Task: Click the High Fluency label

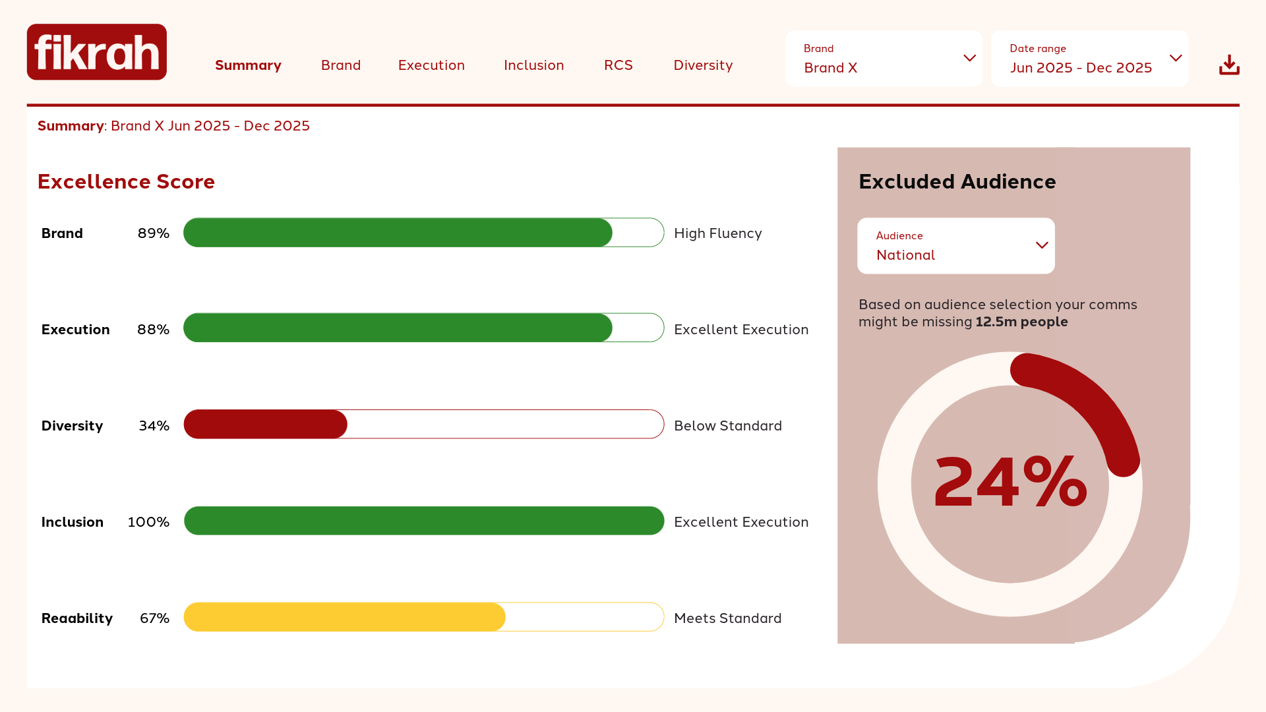Action: click(717, 233)
